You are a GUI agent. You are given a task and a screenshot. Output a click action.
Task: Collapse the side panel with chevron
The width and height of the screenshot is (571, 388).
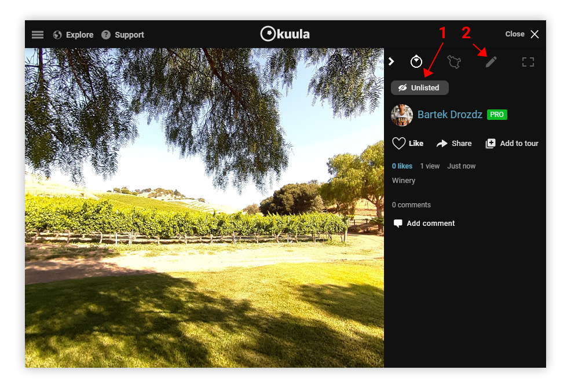point(391,61)
